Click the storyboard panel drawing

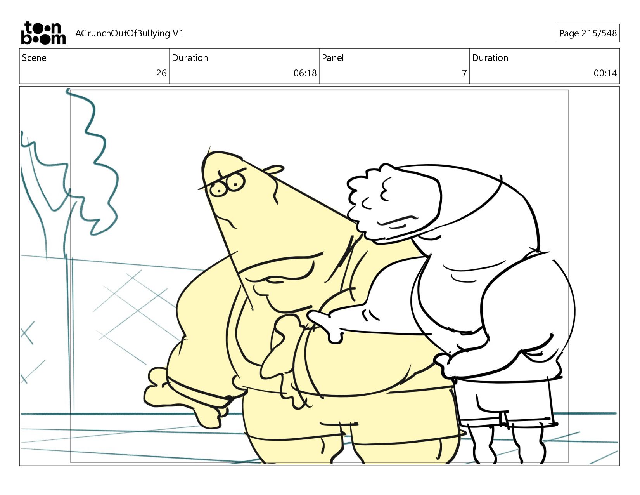coord(319,276)
